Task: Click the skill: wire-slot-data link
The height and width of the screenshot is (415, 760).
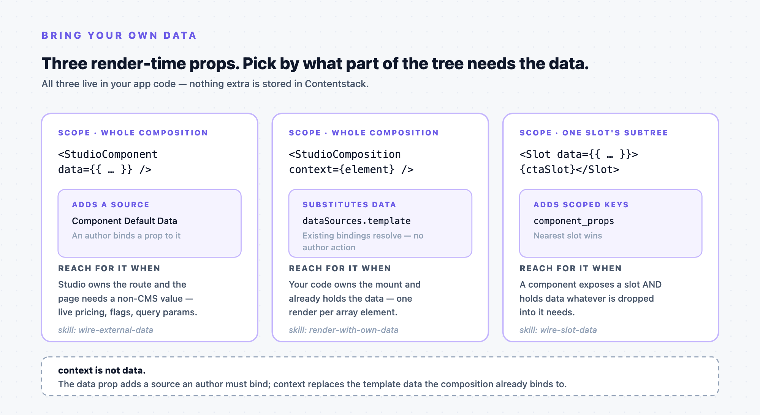Action: [x=558, y=330]
